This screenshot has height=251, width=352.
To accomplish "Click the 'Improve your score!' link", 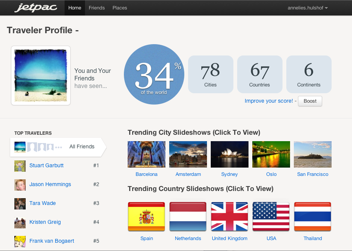I will click(269, 101).
